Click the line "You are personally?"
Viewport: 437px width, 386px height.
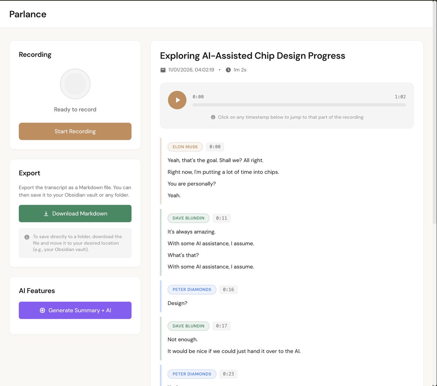[192, 184]
